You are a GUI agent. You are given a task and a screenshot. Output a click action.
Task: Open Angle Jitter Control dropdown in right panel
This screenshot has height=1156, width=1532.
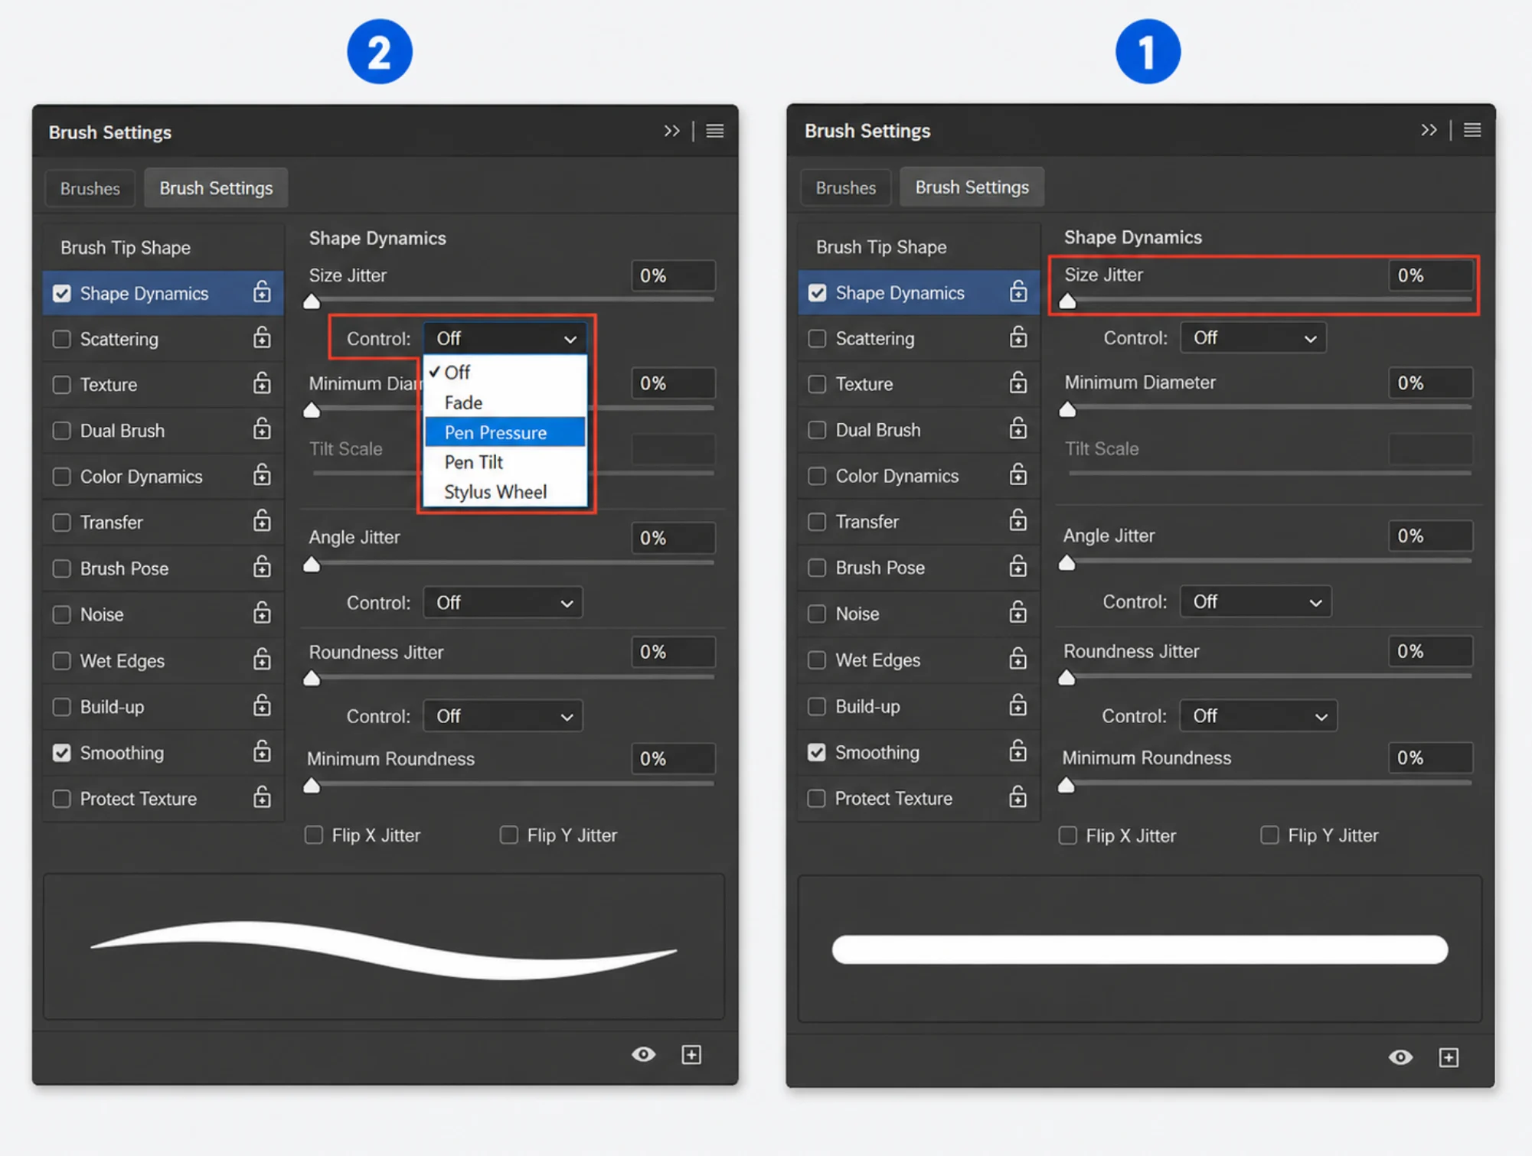1256,602
